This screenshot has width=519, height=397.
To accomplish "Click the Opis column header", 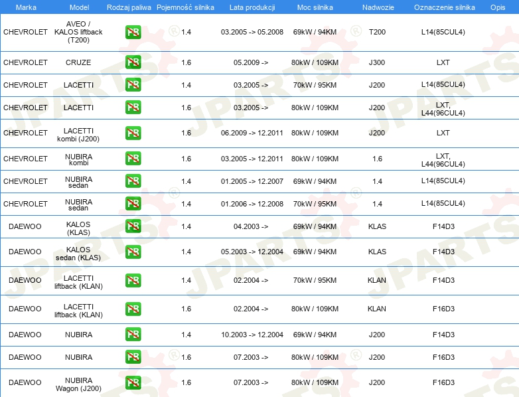I will click(498, 7).
